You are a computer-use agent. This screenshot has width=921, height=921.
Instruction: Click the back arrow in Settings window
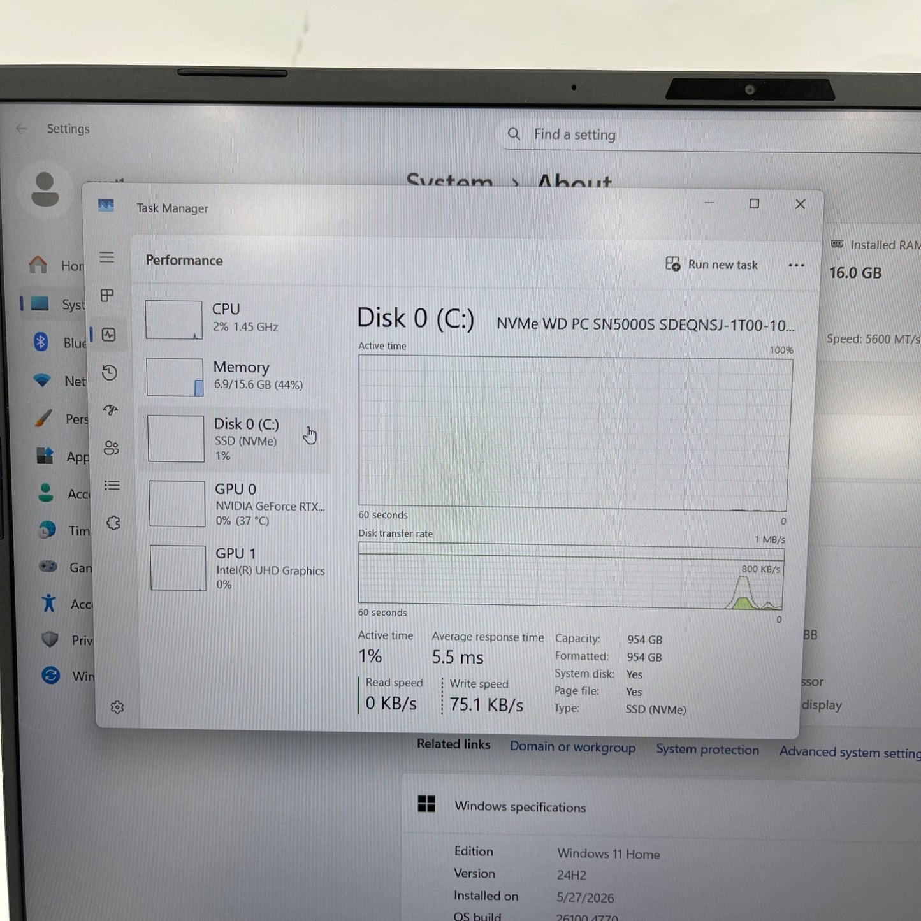[x=21, y=129]
